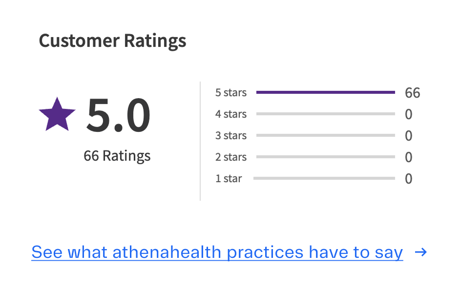Screen dimensions: 460x295
Task: Select the 1 star row label
Action: [228, 178]
